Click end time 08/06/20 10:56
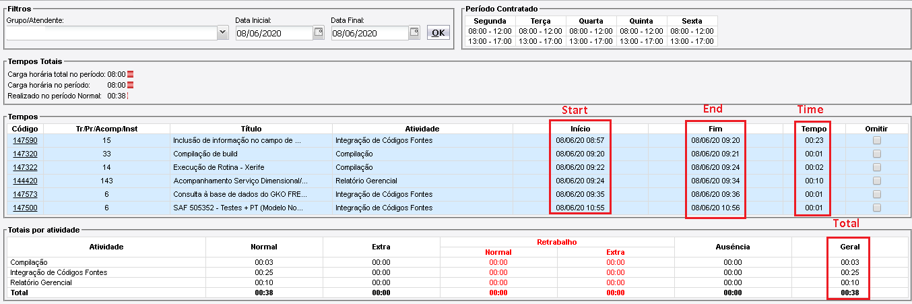 [x=715, y=208]
